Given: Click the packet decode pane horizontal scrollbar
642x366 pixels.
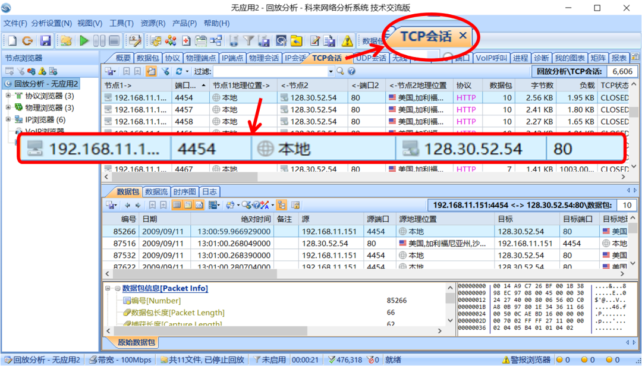Looking at the screenshot, I should coord(210,330).
